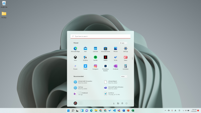Launch the Photos pinned app
The width and height of the screenshot is (201, 113).
click(115, 49)
